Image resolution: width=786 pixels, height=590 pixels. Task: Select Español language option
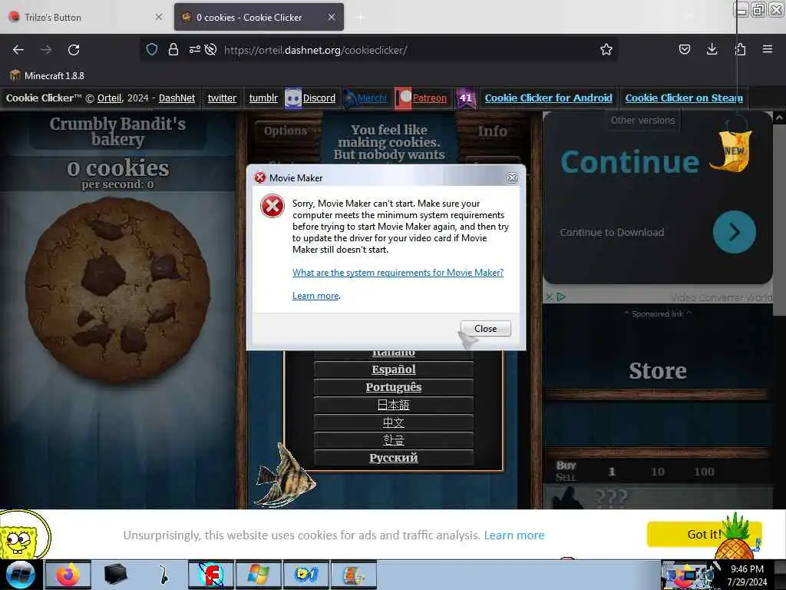(394, 370)
